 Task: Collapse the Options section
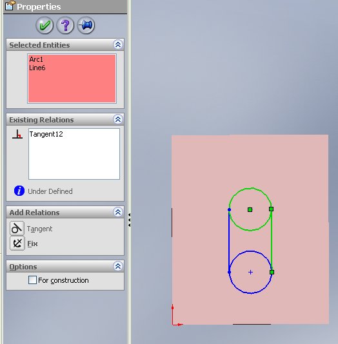point(118,266)
